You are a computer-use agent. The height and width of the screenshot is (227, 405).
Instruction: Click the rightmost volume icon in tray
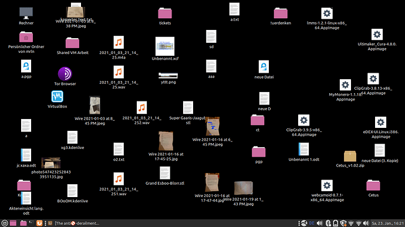[366, 223]
